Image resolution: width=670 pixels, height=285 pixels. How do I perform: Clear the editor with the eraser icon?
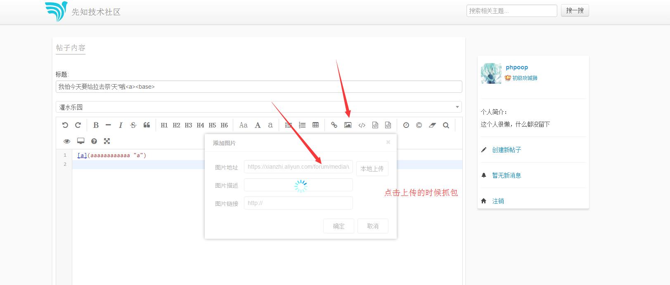pos(432,125)
